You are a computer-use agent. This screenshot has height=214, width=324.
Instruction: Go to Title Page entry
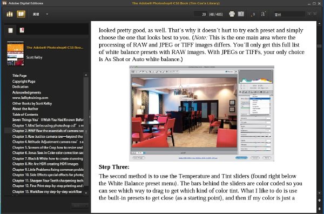[19, 76]
